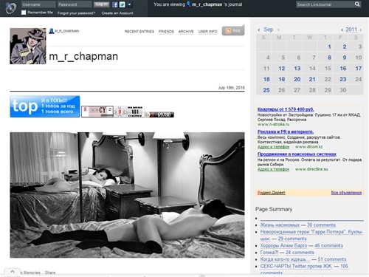Open the Recent Entries tab

139,32
